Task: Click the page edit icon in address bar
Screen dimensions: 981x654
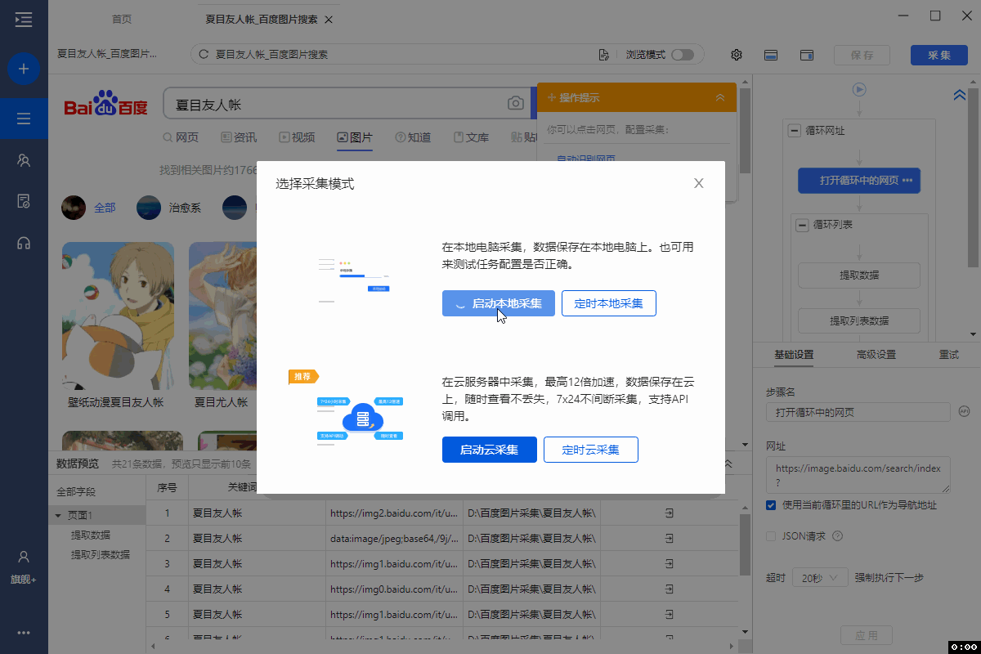Action: click(604, 55)
